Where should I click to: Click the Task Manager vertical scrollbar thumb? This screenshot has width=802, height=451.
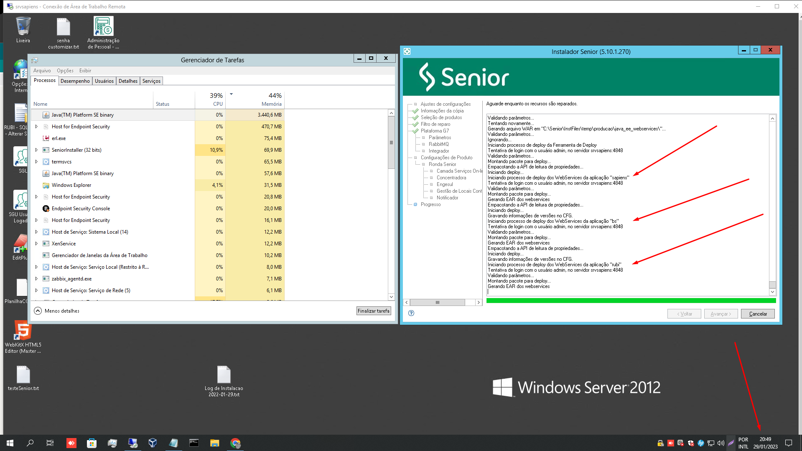pyautogui.click(x=391, y=143)
